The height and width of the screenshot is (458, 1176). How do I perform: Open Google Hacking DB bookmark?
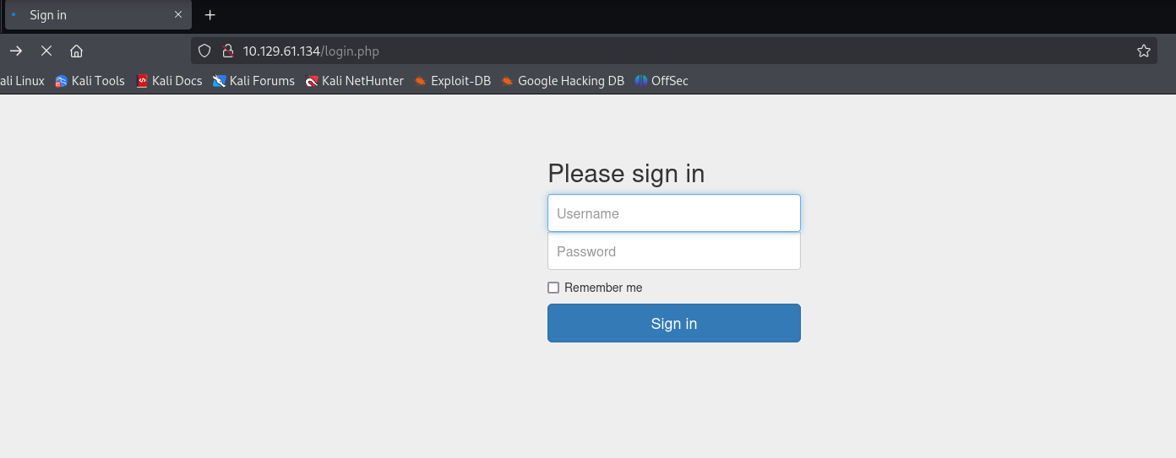click(562, 81)
